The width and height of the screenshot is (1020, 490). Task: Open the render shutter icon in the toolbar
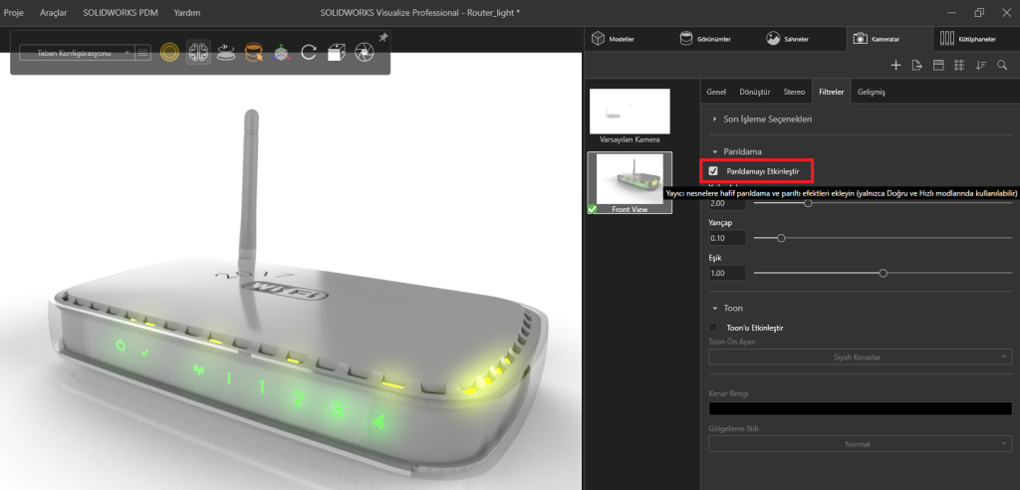(x=365, y=53)
